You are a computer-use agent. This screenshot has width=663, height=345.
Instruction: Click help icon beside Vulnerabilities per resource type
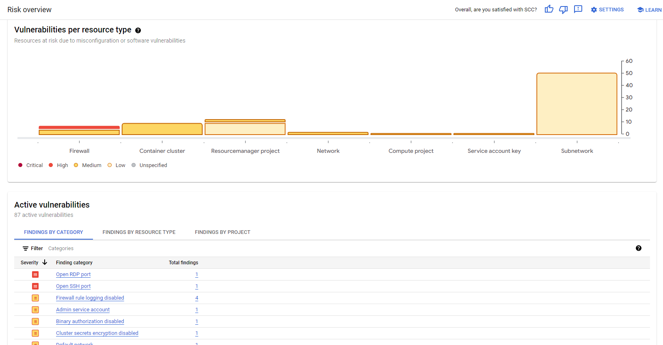tap(138, 30)
